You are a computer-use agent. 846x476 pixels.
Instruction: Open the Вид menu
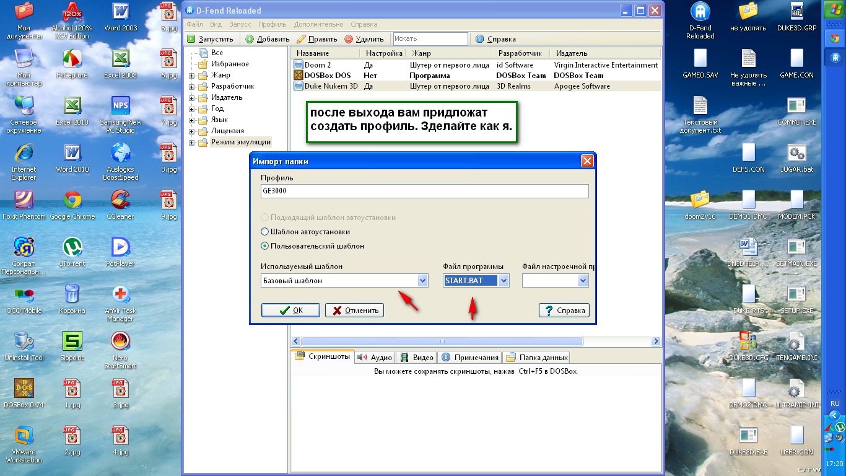pyautogui.click(x=216, y=24)
